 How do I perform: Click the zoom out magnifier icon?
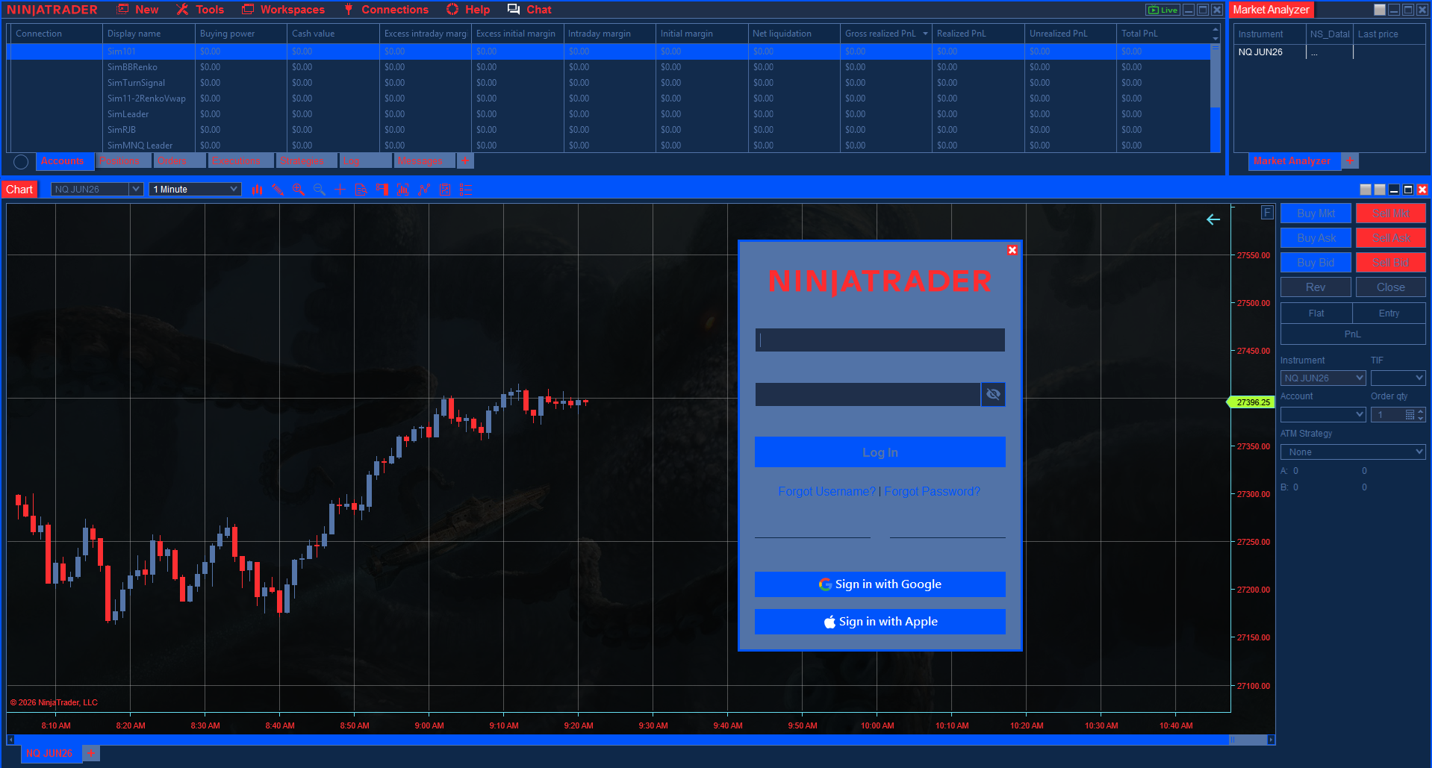click(320, 190)
